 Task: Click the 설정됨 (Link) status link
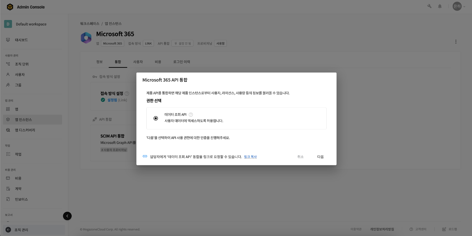pos(117,100)
